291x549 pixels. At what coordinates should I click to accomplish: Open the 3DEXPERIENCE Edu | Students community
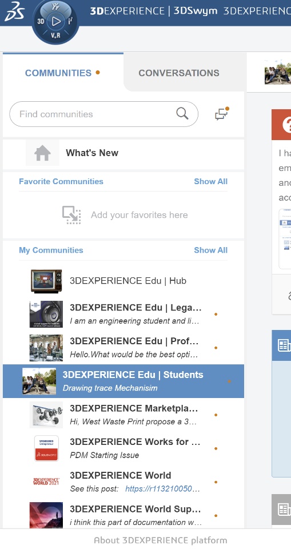click(123, 381)
